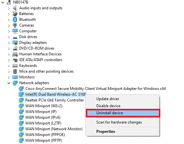184x144 pixels.
Task: Click the Disk drives icon
Action: 15,37
